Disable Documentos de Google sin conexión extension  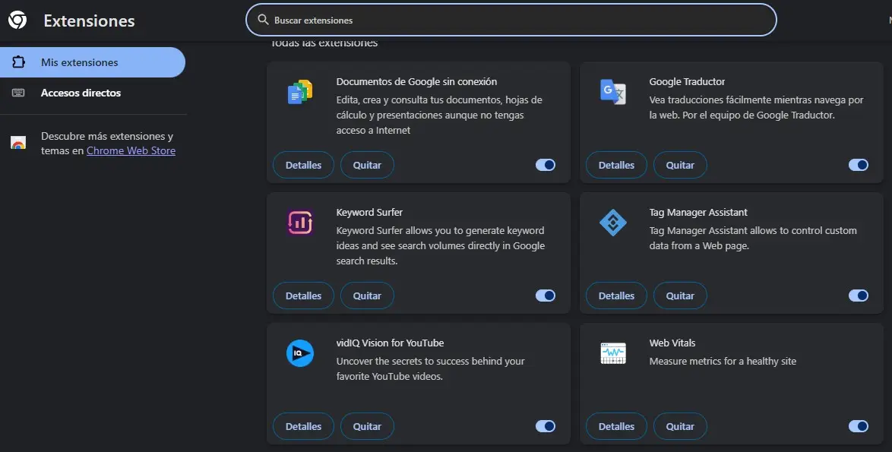click(x=546, y=165)
